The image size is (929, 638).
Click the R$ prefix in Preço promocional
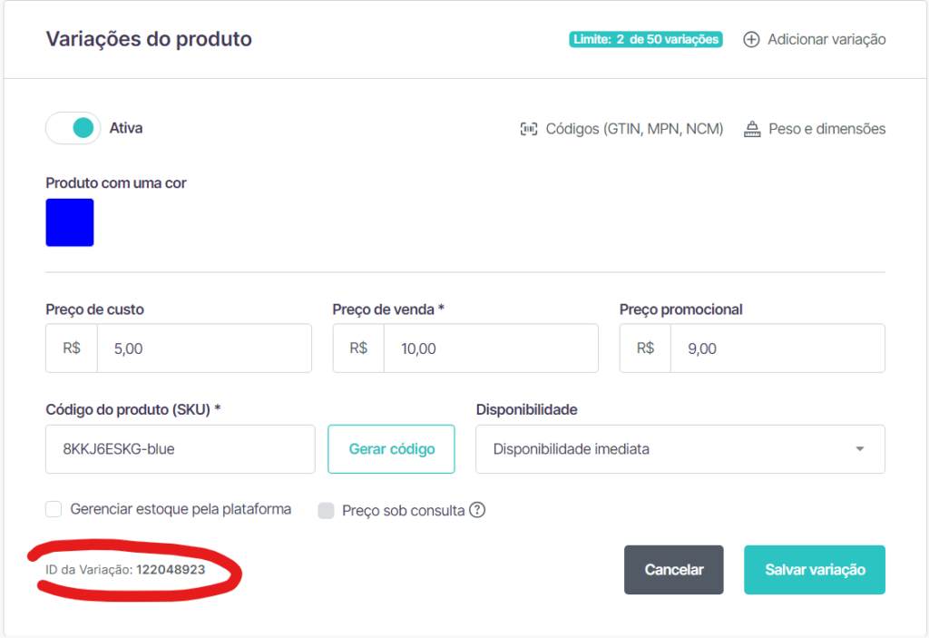coord(645,348)
